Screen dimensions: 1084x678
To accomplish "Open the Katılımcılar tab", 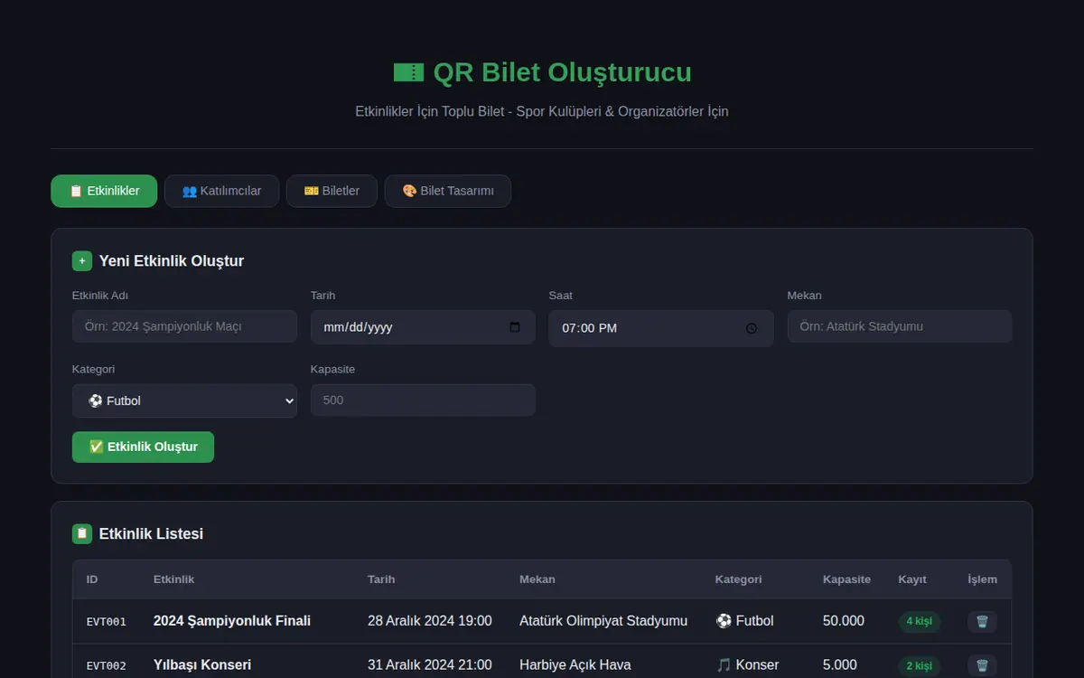I will (221, 191).
